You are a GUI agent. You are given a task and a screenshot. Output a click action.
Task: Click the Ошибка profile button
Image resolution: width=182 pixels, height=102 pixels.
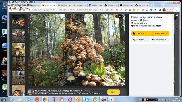tap(168, 10)
